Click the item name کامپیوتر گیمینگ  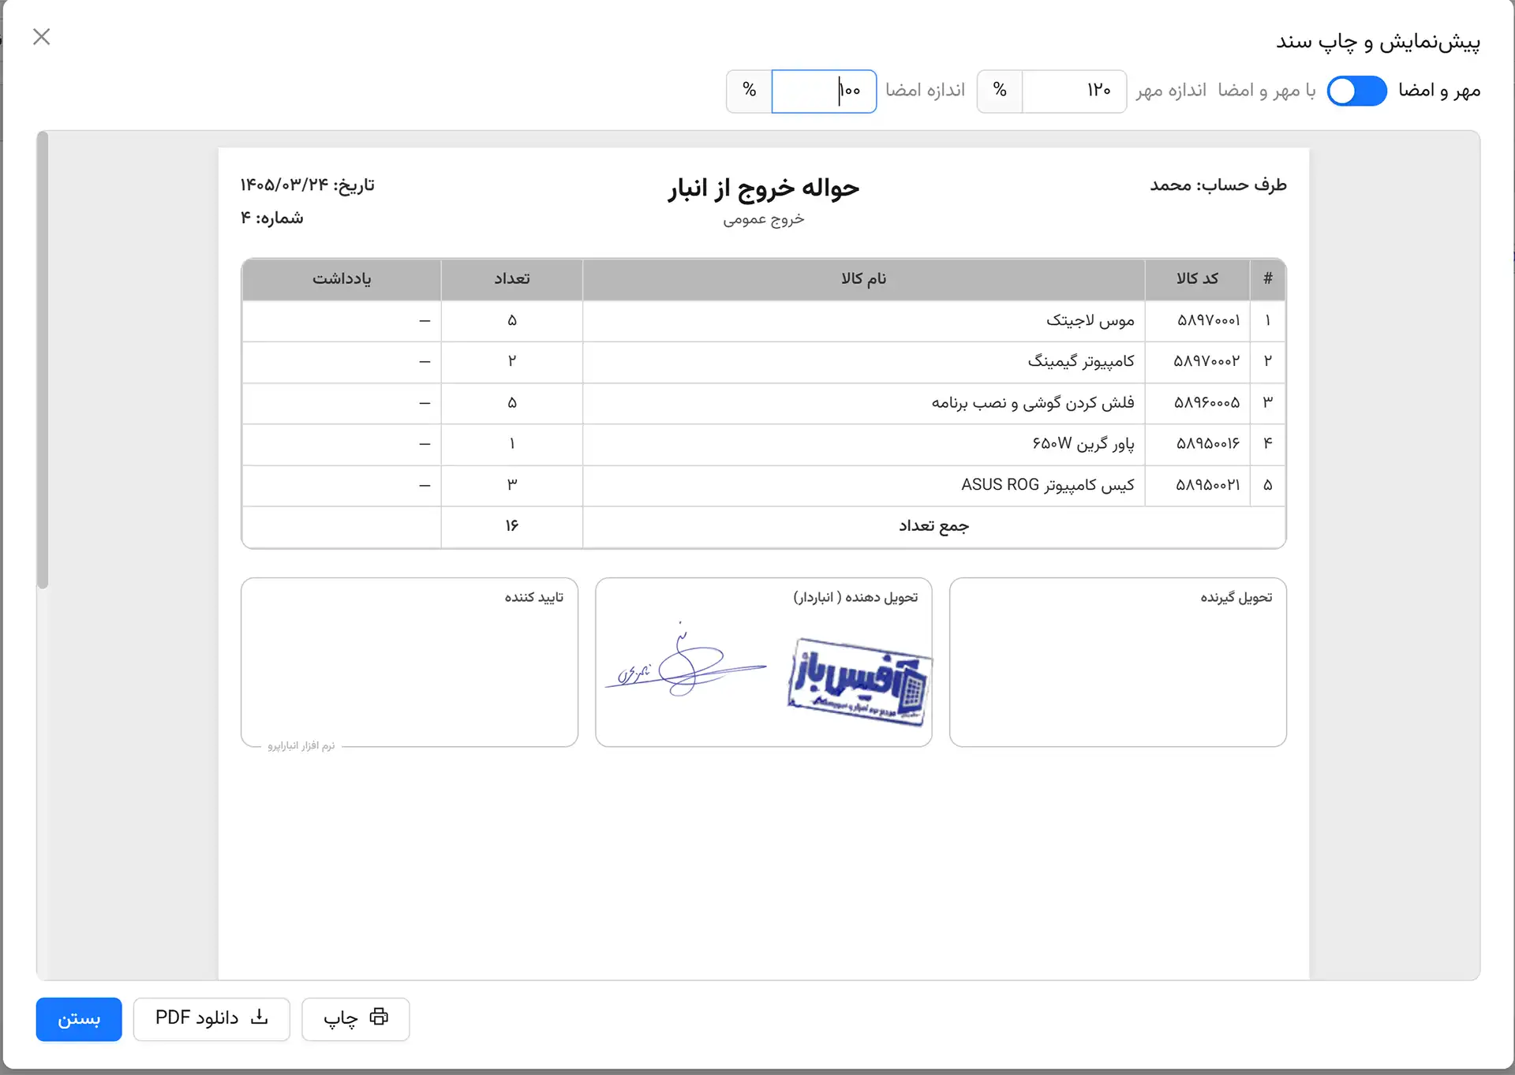(1080, 360)
